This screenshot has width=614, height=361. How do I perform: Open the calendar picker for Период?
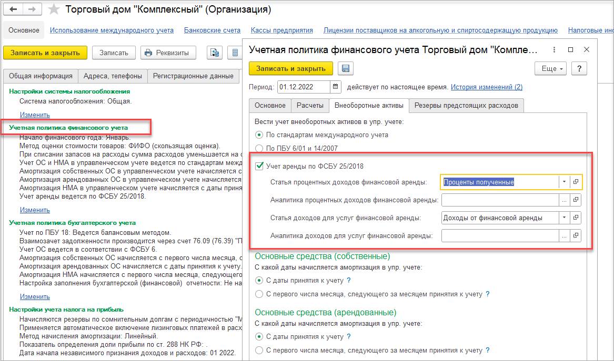click(x=335, y=87)
